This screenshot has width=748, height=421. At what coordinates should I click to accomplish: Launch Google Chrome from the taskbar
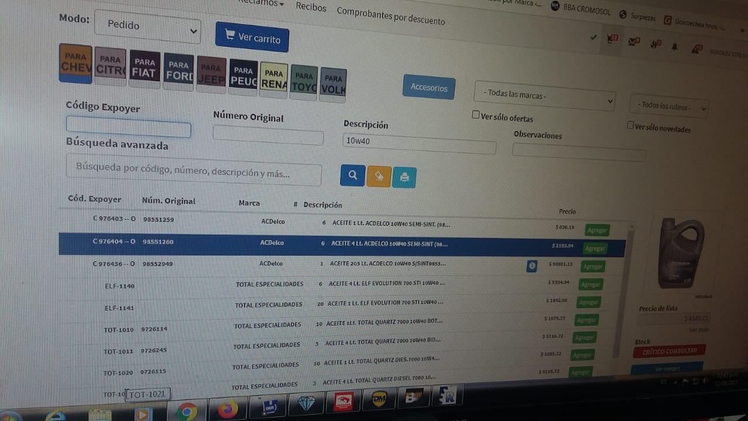(x=186, y=412)
